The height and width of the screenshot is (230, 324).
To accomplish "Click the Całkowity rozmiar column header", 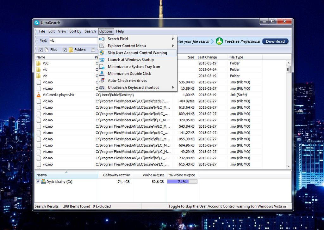I will (x=115, y=175).
